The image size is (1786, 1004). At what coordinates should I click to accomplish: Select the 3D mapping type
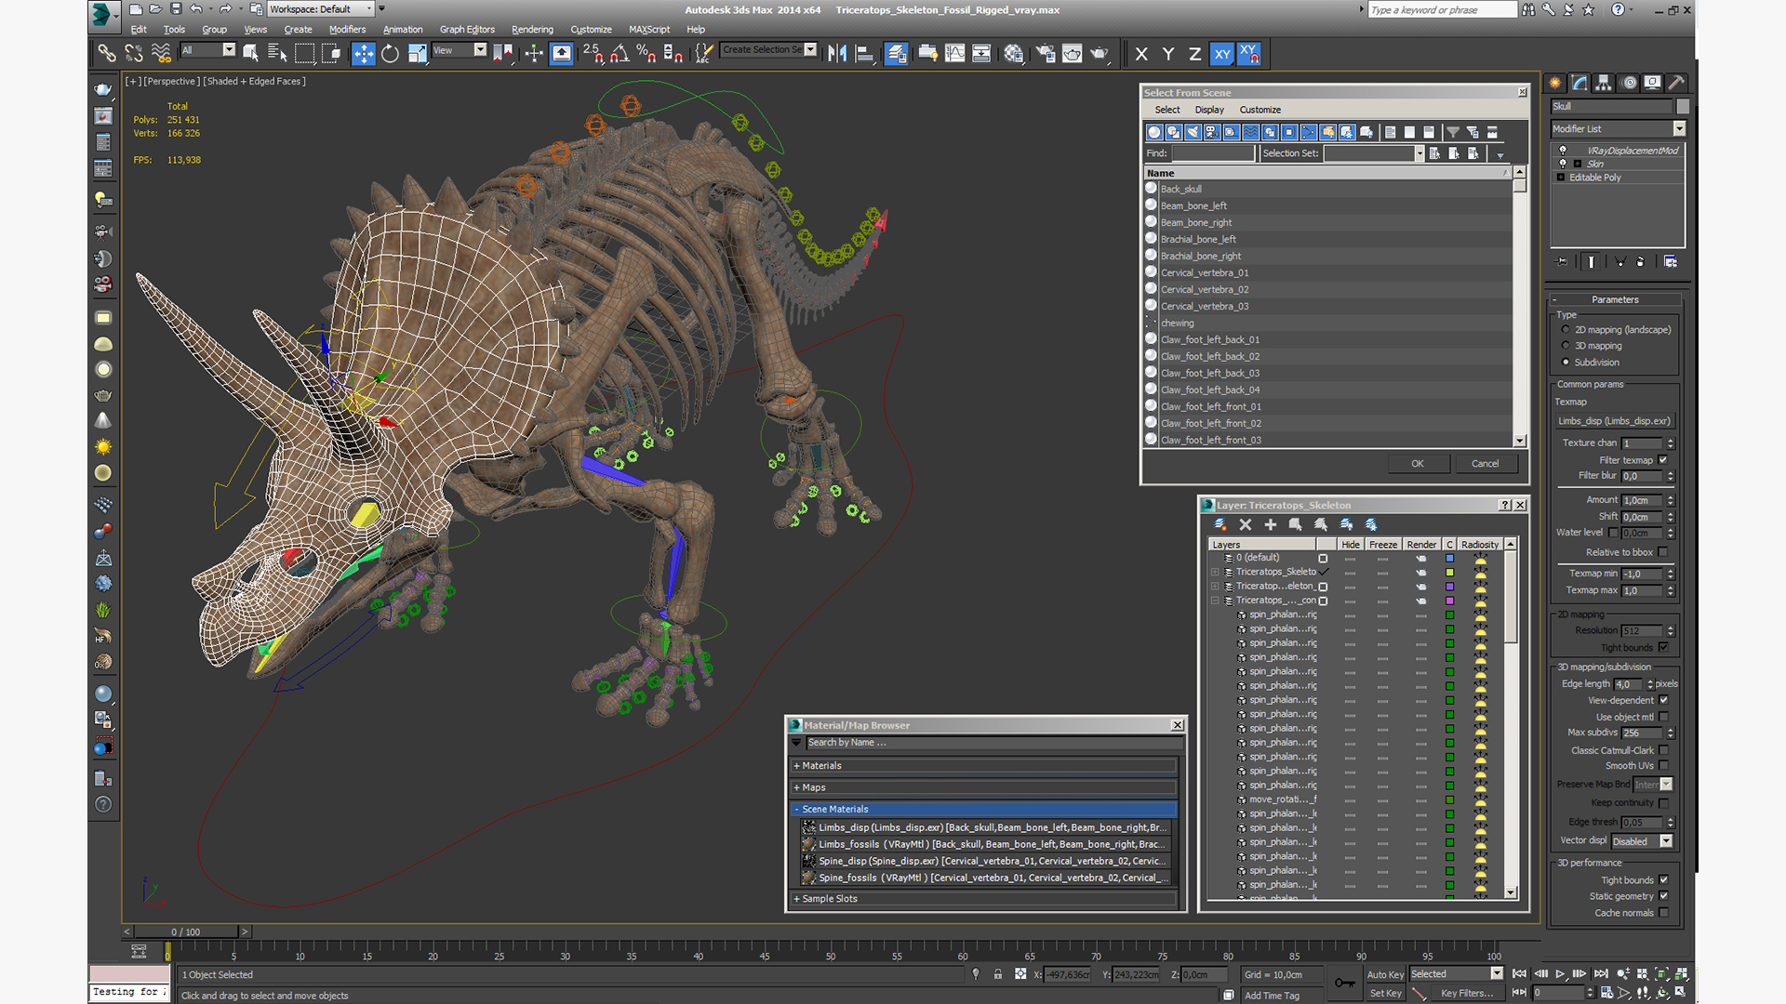click(x=1566, y=346)
